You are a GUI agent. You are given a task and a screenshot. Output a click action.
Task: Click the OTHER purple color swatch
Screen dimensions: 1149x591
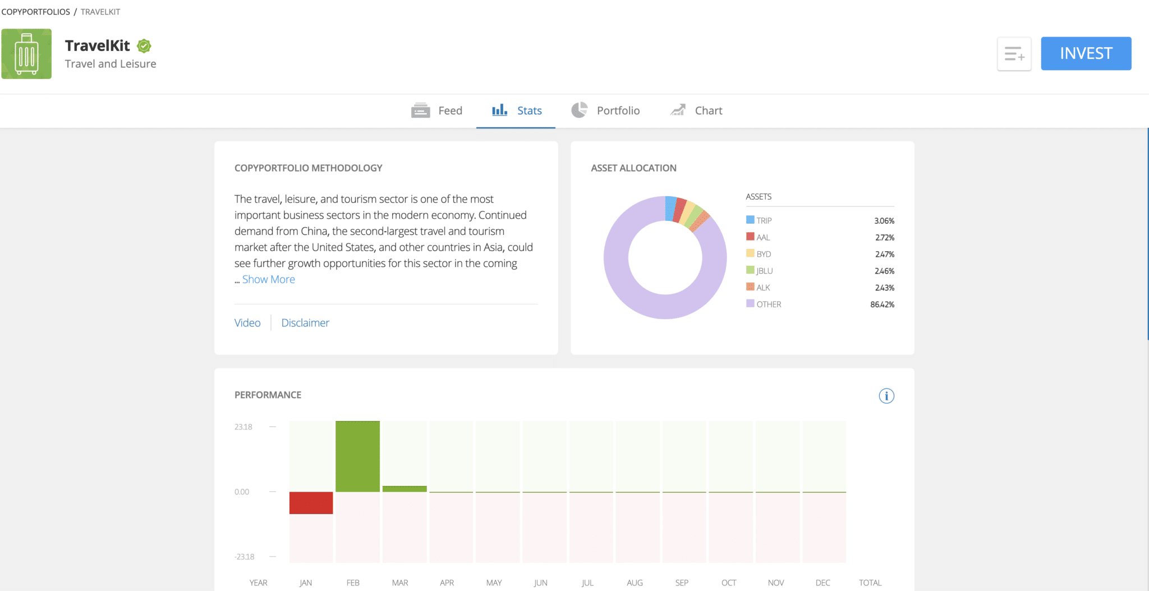pyautogui.click(x=750, y=304)
